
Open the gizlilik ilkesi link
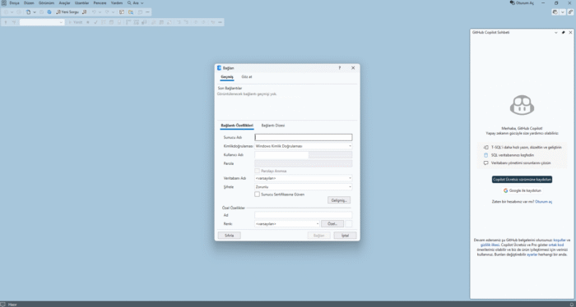pyautogui.click(x=490, y=245)
